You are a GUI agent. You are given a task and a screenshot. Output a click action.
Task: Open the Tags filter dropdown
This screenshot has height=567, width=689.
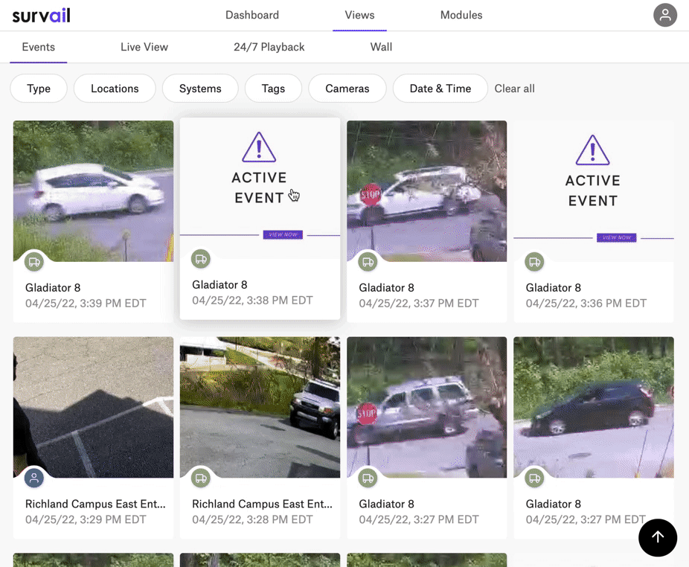tap(273, 89)
